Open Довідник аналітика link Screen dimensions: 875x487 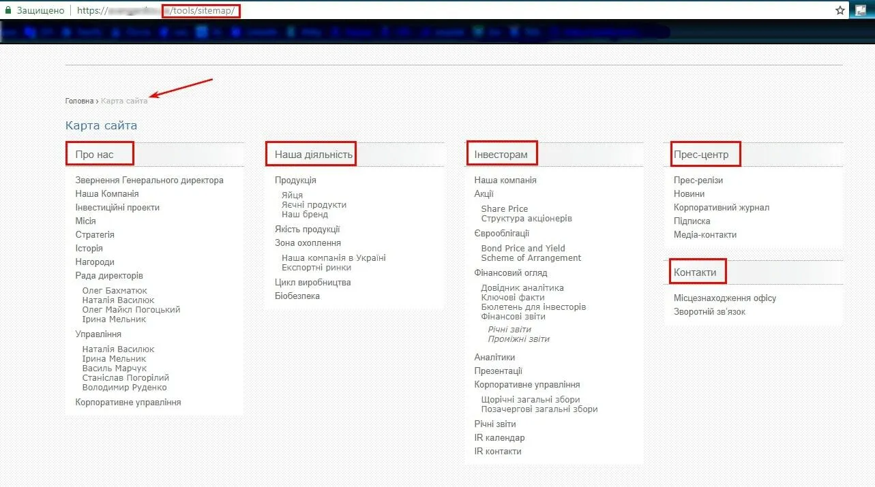coord(522,288)
